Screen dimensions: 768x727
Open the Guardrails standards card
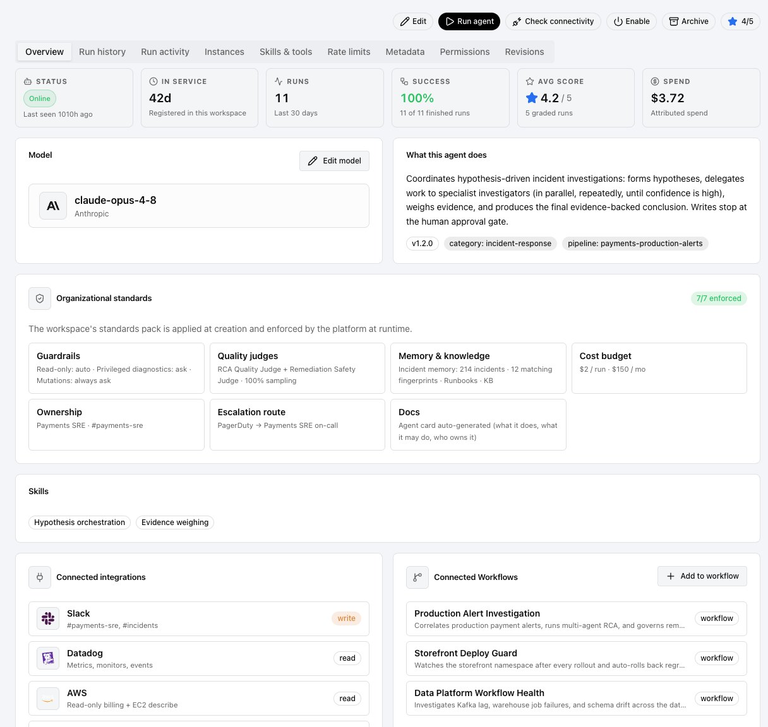click(116, 369)
